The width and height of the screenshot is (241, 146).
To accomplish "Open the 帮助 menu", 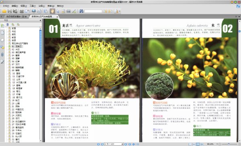I will pos(60,6).
